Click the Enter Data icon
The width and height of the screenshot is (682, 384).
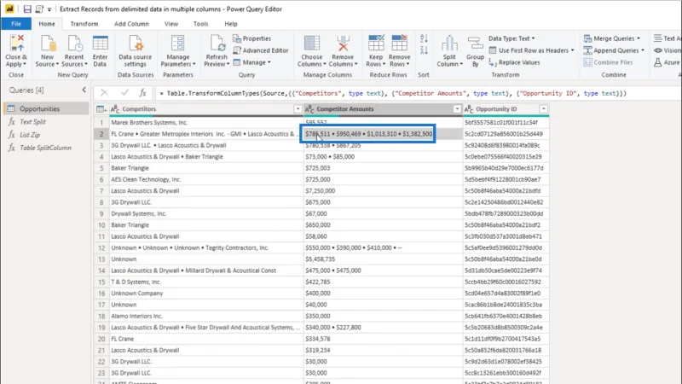[x=100, y=44]
